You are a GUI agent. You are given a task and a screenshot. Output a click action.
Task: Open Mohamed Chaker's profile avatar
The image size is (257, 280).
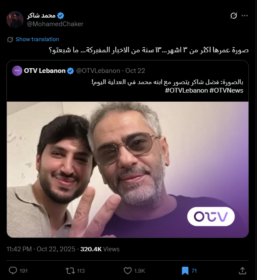(x=15, y=20)
